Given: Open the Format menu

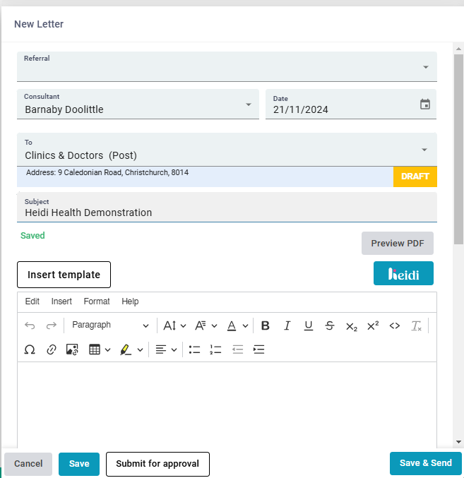Looking at the screenshot, I should (x=97, y=301).
